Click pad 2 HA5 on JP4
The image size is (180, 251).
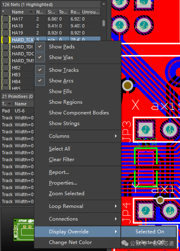[x=170, y=211]
